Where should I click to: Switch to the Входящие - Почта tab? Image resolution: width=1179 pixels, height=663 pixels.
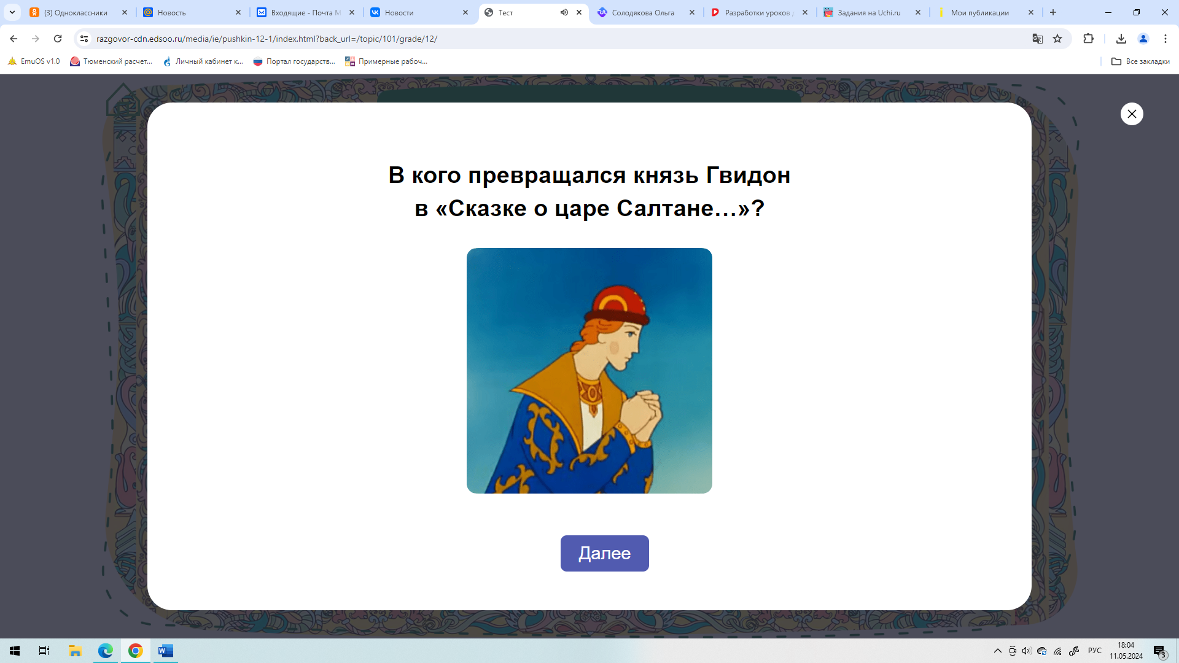(306, 12)
